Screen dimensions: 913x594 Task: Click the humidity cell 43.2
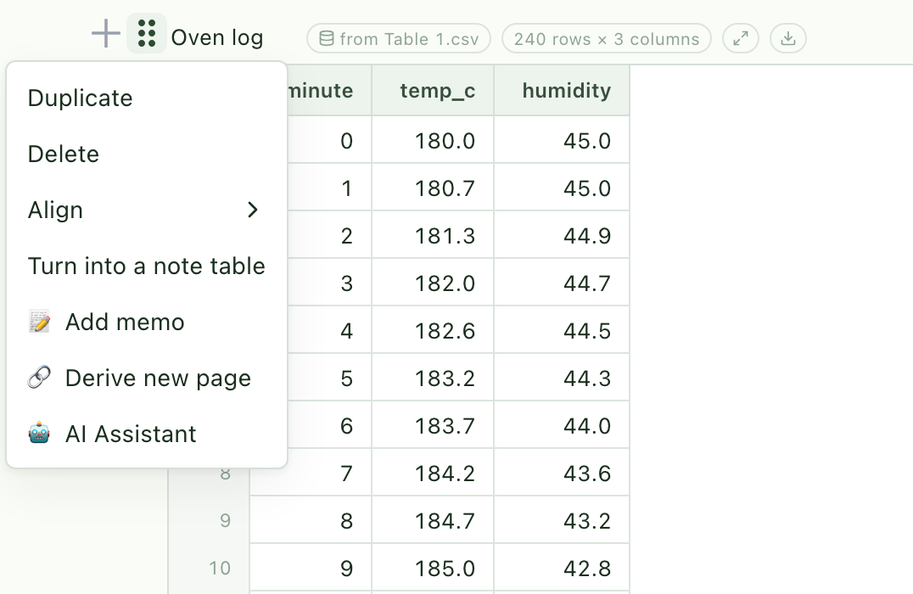[562, 520]
